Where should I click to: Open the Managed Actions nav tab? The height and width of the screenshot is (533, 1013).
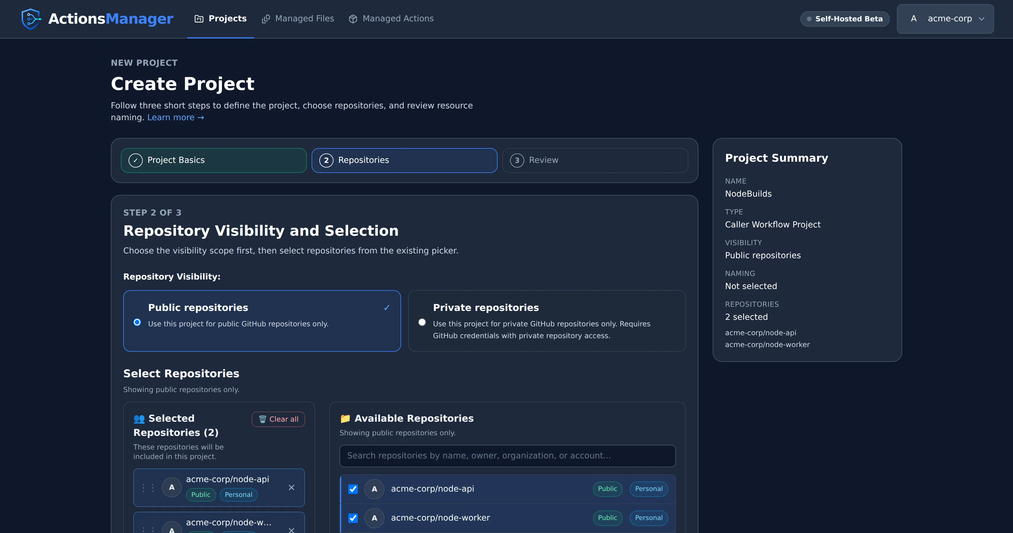pyautogui.click(x=391, y=18)
